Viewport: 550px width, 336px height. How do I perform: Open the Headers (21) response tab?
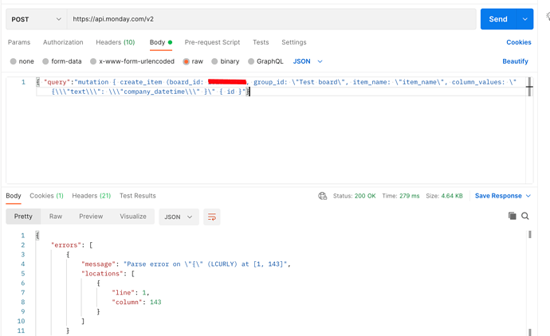click(91, 196)
